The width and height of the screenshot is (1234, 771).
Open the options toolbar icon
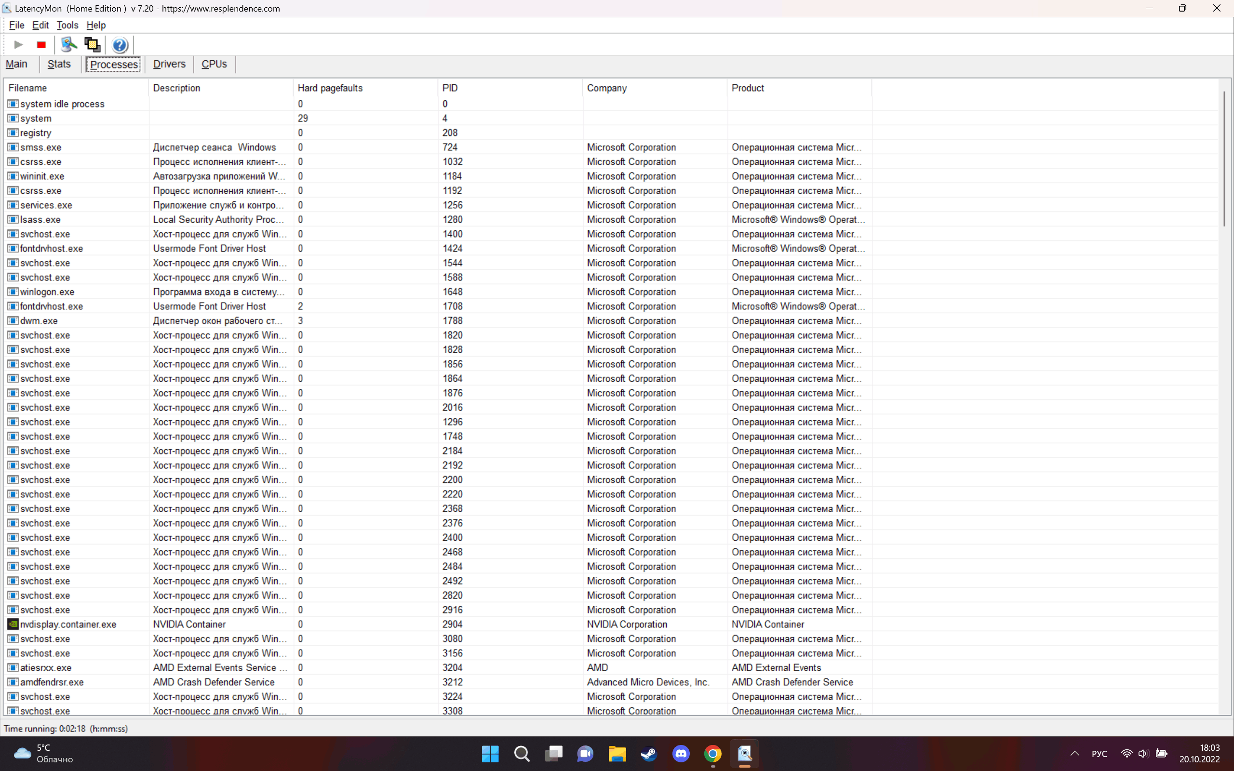pos(68,45)
